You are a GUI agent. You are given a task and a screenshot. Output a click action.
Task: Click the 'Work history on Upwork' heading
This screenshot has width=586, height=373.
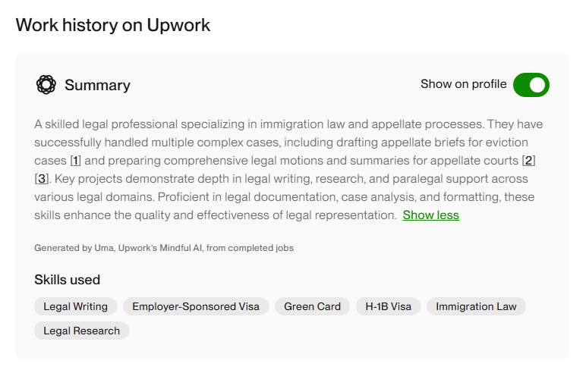[113, 25]
